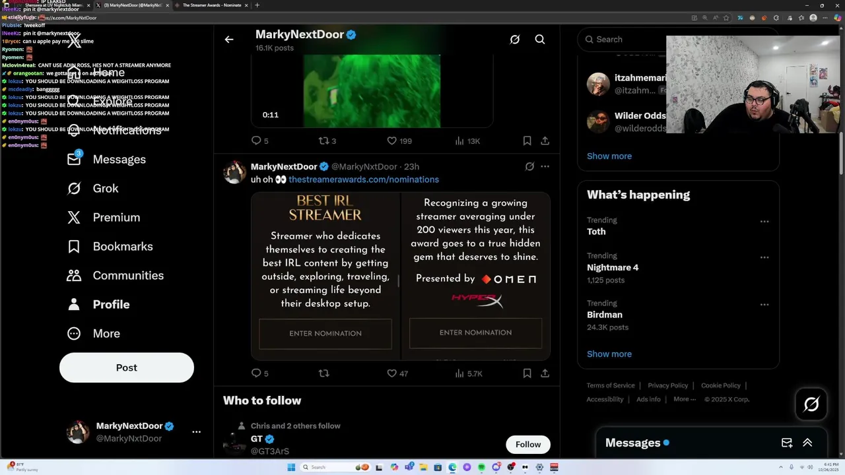The width and height of the screenshot is (845, 475).
Task: Open Grok icon in profile header
Action: [515, 40]
